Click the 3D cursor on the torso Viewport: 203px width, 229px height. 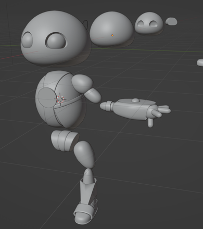tap(60, 99)
